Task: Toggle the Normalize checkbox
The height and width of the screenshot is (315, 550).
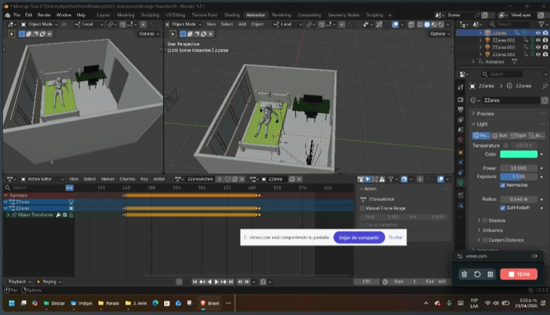Action: point(504,185)
